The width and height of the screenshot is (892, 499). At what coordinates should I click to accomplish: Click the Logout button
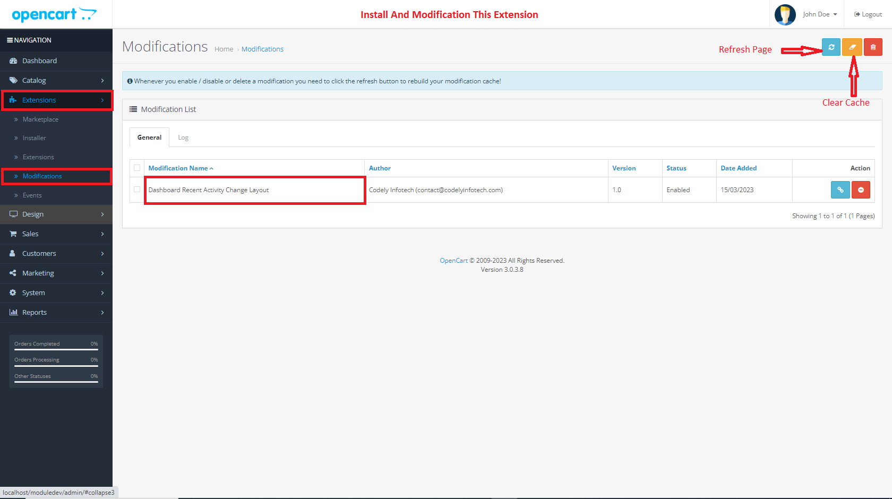point(868,14)
